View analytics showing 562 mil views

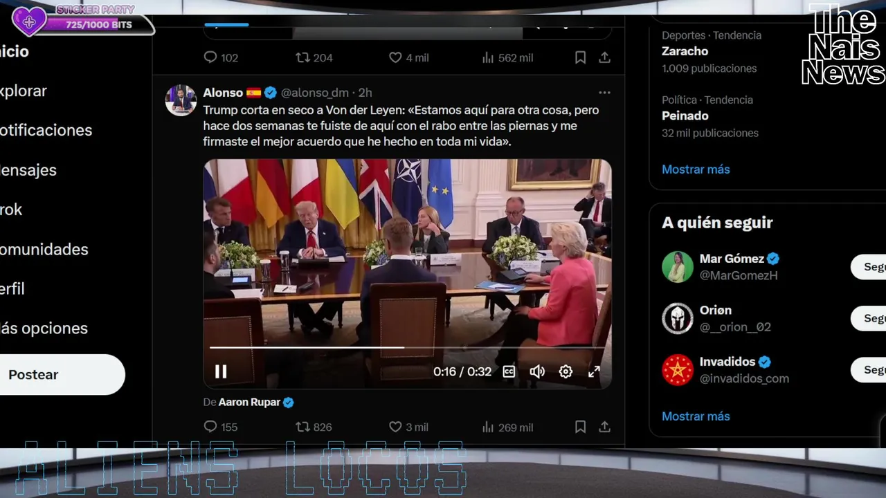(507, 58)
